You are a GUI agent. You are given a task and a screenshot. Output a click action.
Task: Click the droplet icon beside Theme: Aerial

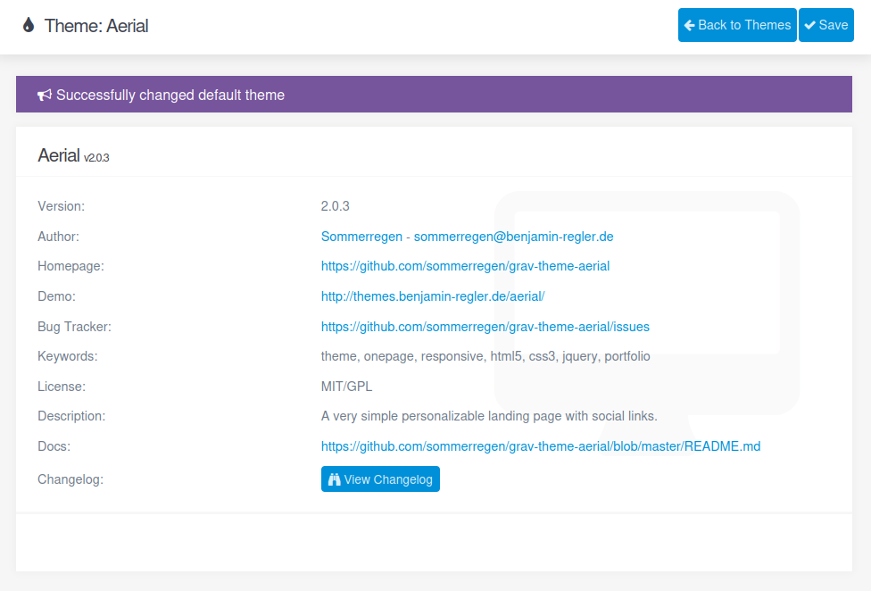point(29,26)
